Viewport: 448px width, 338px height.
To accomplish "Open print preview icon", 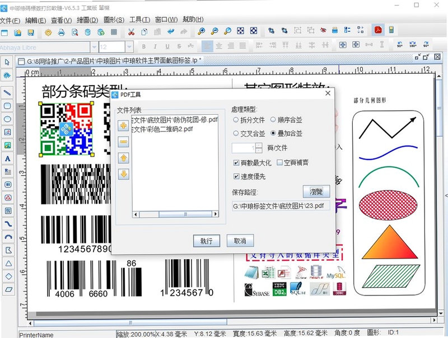I will click(x=74, y=32).
